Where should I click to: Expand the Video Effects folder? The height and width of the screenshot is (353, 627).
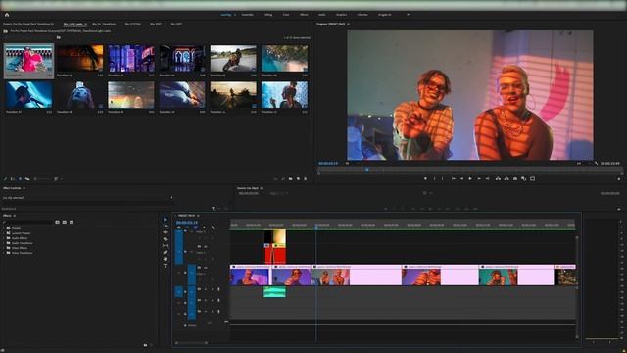tap(4, 248)
